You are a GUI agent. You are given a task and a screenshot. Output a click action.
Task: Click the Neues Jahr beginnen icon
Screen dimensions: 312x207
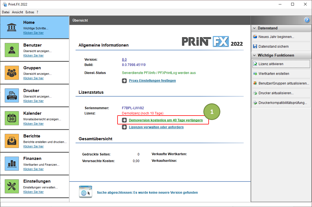(x=255, y=37)
